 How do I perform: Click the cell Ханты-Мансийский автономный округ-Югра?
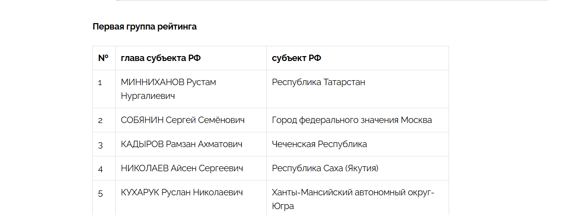click(x=353, y=199)
